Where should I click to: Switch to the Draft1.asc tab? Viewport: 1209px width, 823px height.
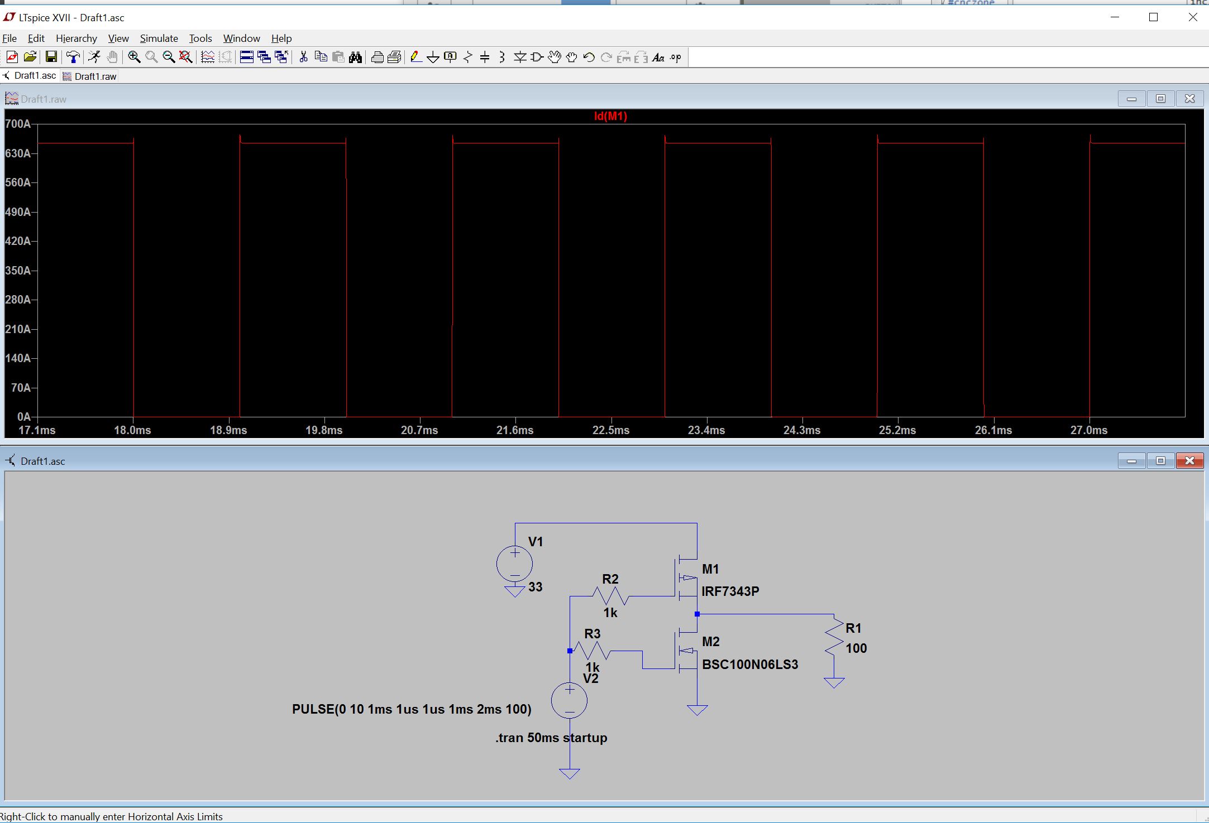coord(30,76)
